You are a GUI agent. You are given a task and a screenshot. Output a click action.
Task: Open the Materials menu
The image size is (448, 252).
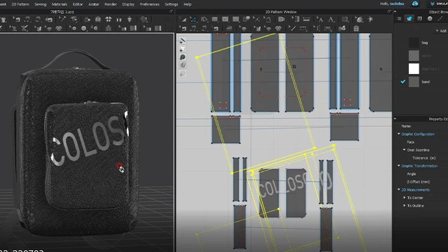60,4
